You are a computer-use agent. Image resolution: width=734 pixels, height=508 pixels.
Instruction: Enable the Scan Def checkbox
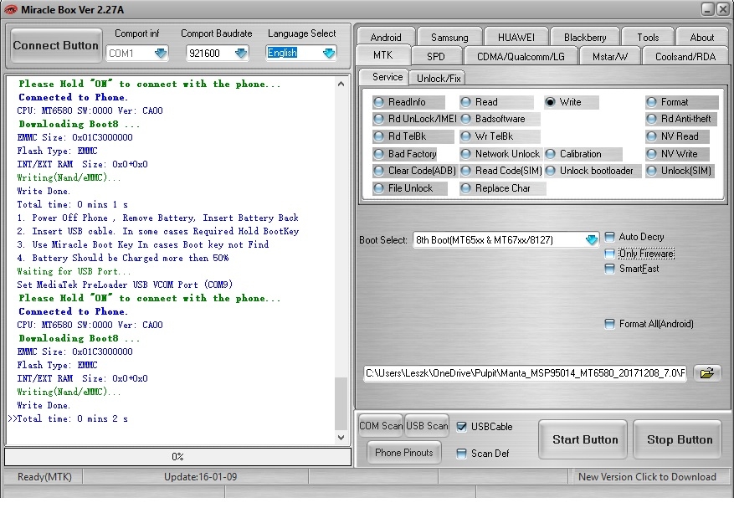(461, 454)
